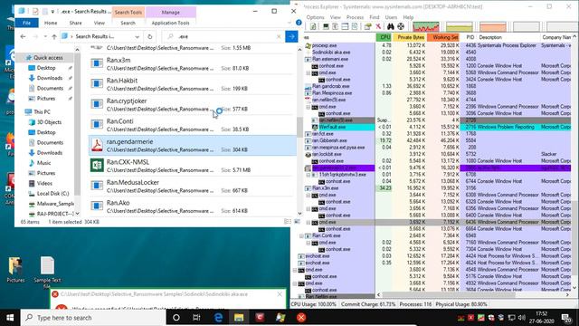
Task: Open the Find menu in Process Explorer
Action: click(374, 17)
